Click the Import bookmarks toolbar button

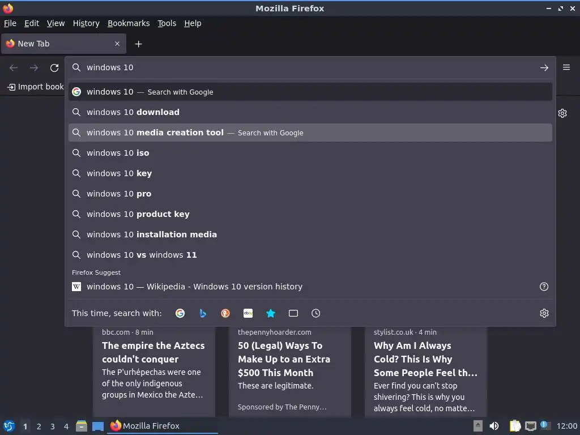pos(36,87)
